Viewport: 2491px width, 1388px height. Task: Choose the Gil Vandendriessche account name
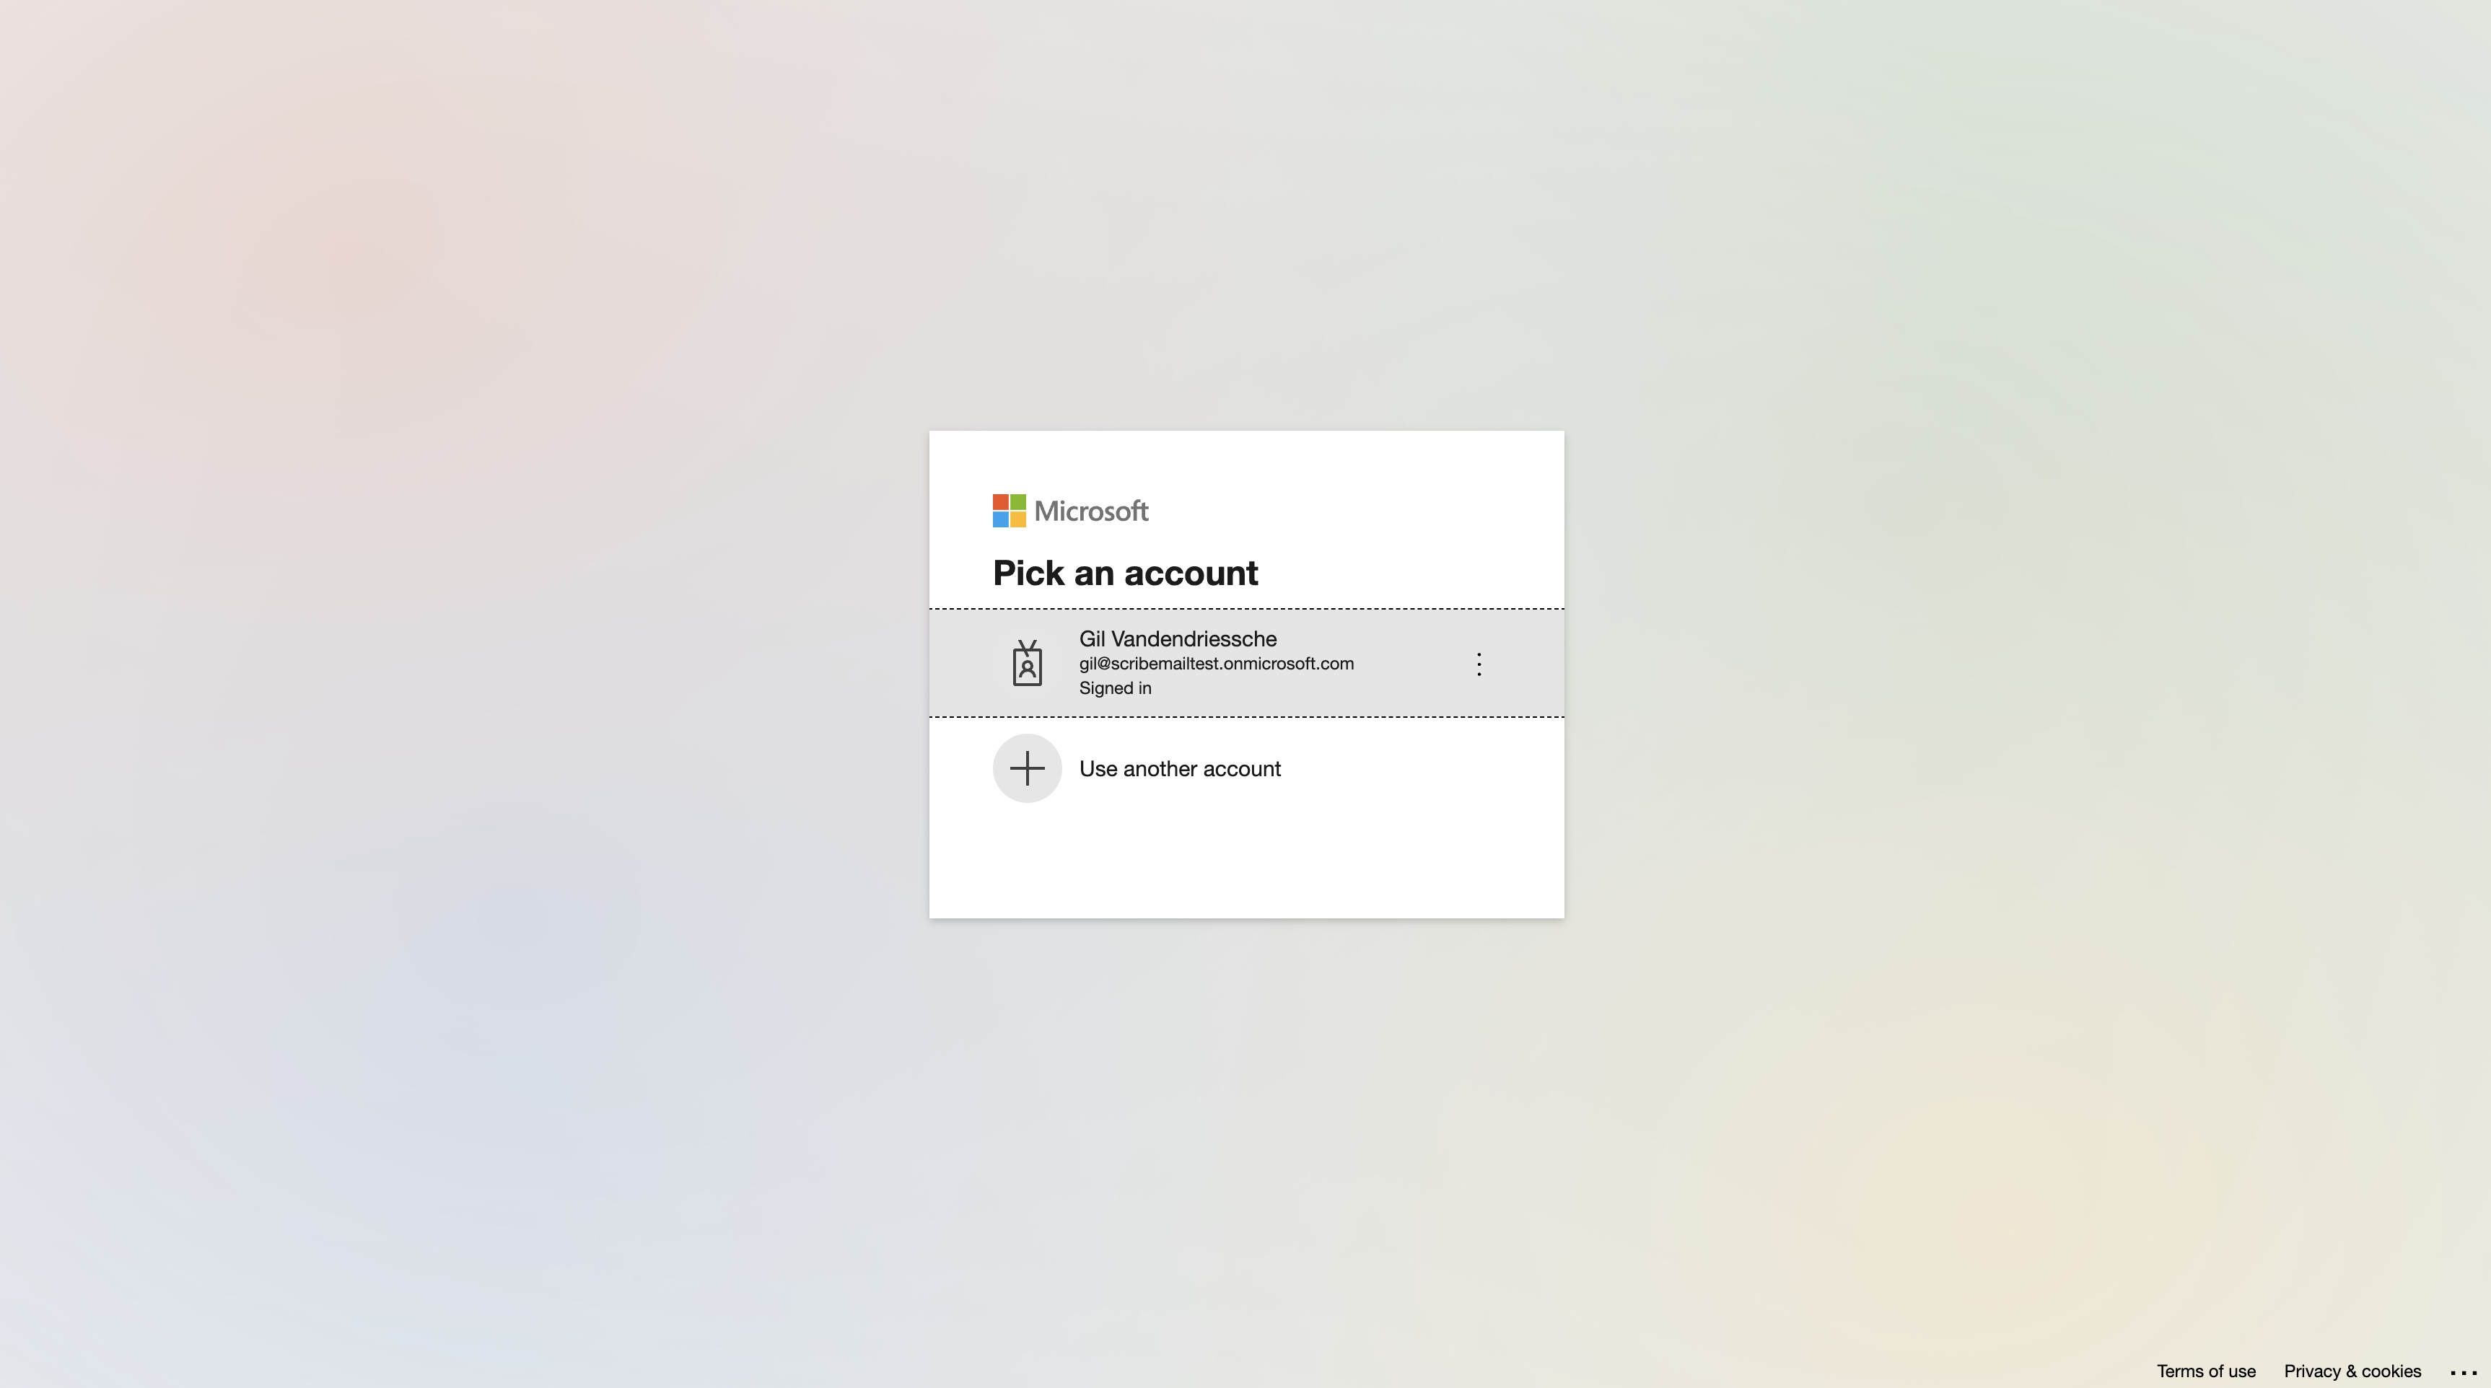(1178, 639)
